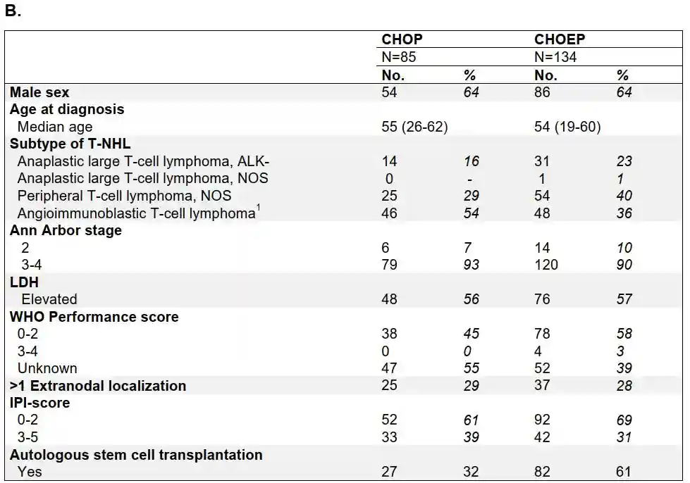Click the Unknown row label
690x483 pixels.
coord(47,368)
